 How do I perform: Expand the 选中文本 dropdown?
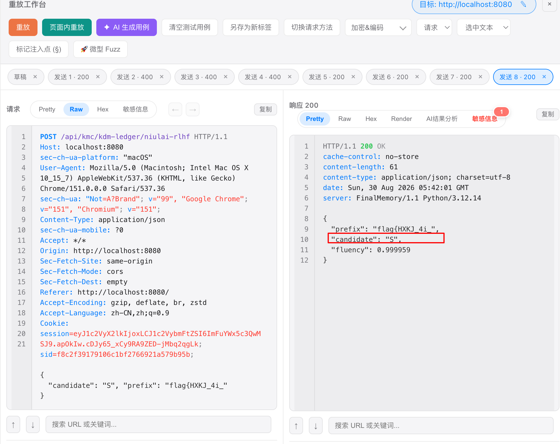pos(484,27)
